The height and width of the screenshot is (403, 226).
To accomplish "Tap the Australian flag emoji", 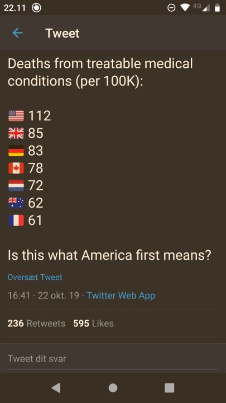I will tap(16, 203).
